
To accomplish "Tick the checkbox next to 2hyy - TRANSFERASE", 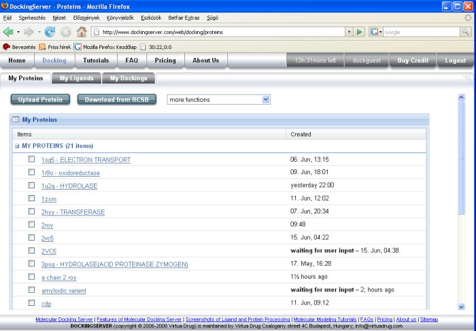I will click(31, 211).
